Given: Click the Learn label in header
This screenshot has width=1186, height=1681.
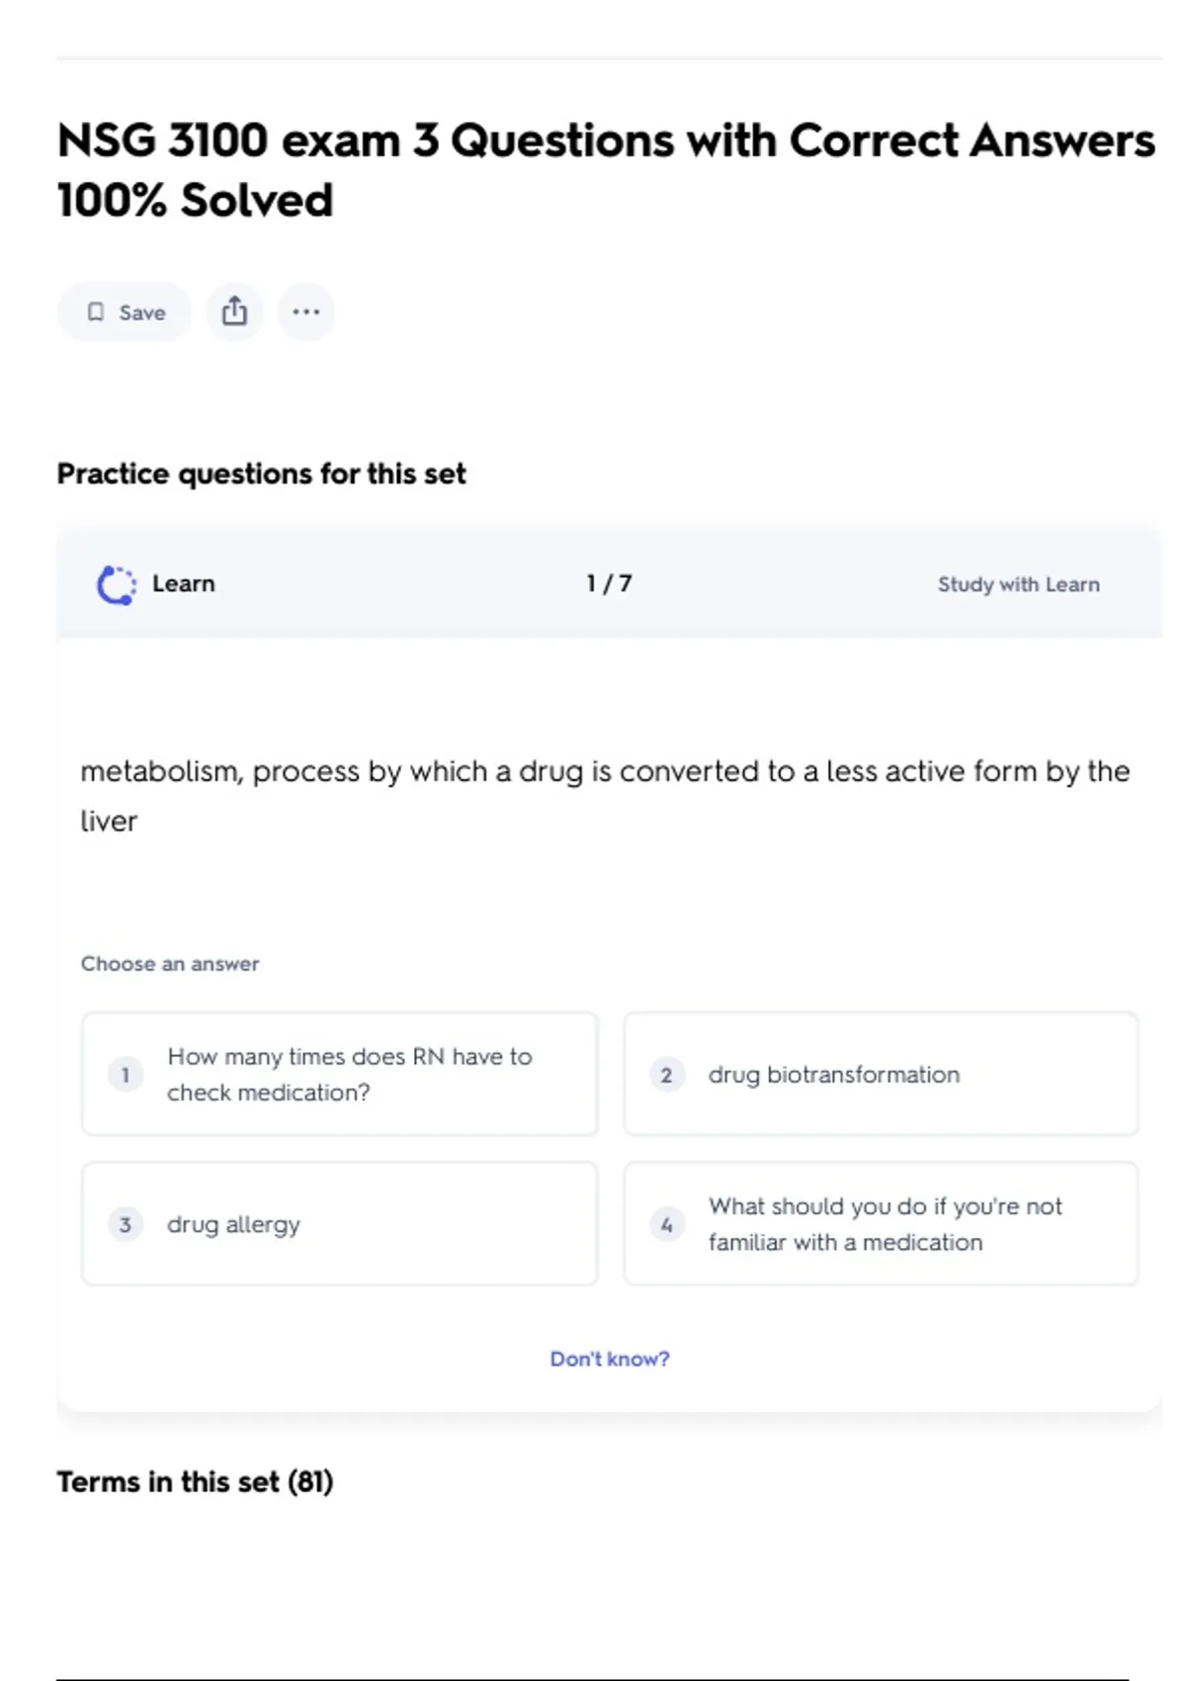Looking at the screenshot, I should point(183,583).
